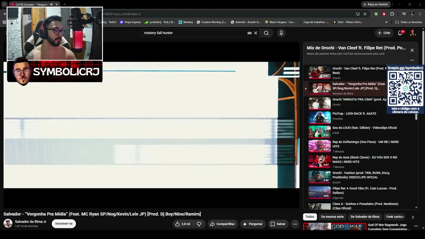This screenshot has height=239, width=425.
Task: Open more video actions ellipsis button
Action: 295,224
